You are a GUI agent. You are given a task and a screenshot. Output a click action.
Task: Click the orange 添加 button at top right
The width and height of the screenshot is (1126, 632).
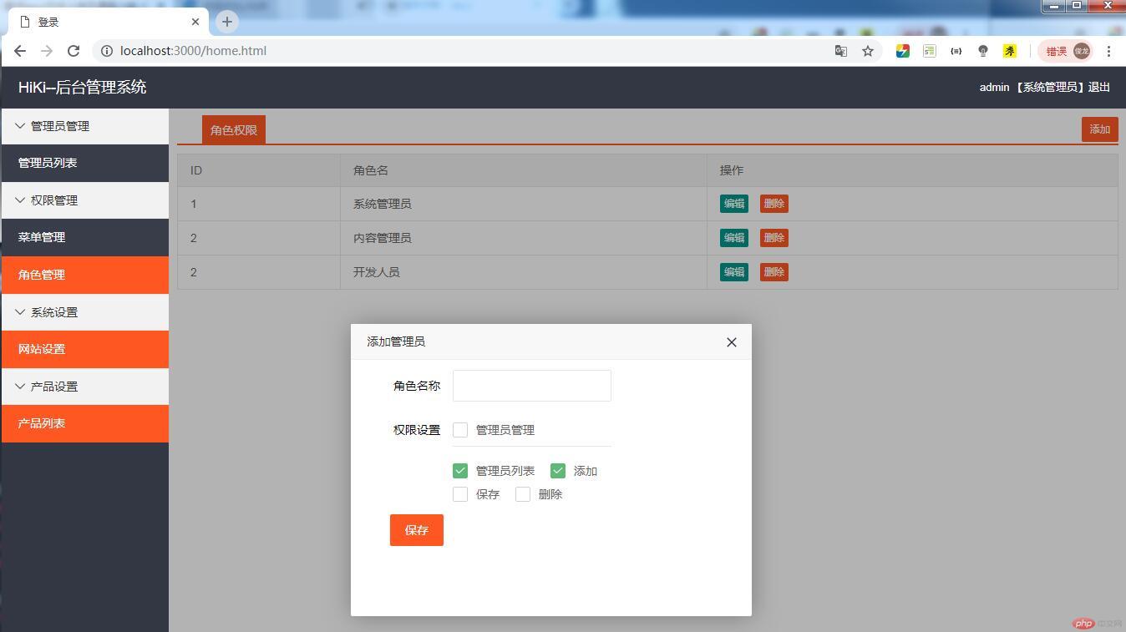1099,129
